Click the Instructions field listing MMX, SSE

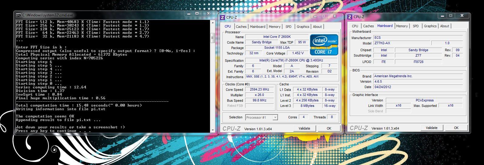tap(291, 77)
